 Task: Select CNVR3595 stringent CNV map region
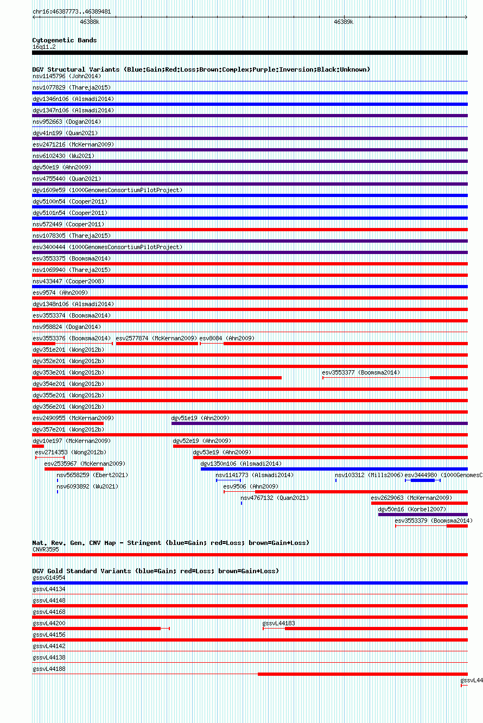point(250,555)
